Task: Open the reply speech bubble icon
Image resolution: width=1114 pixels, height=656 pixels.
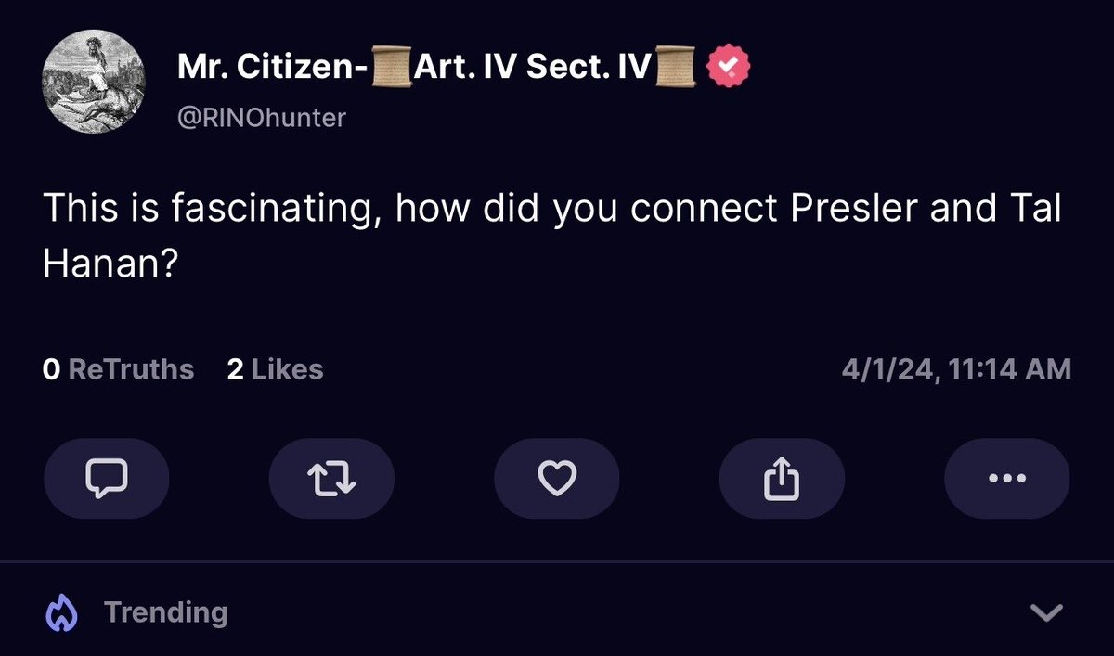Action: (106, 478)
